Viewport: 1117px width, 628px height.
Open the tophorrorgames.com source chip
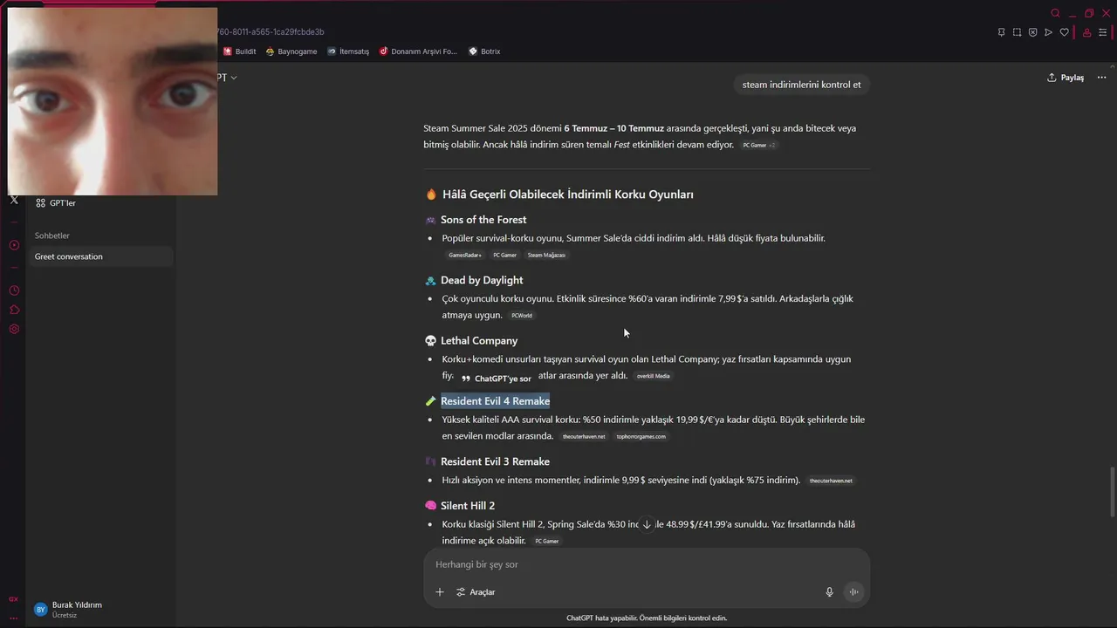(641, 436)
